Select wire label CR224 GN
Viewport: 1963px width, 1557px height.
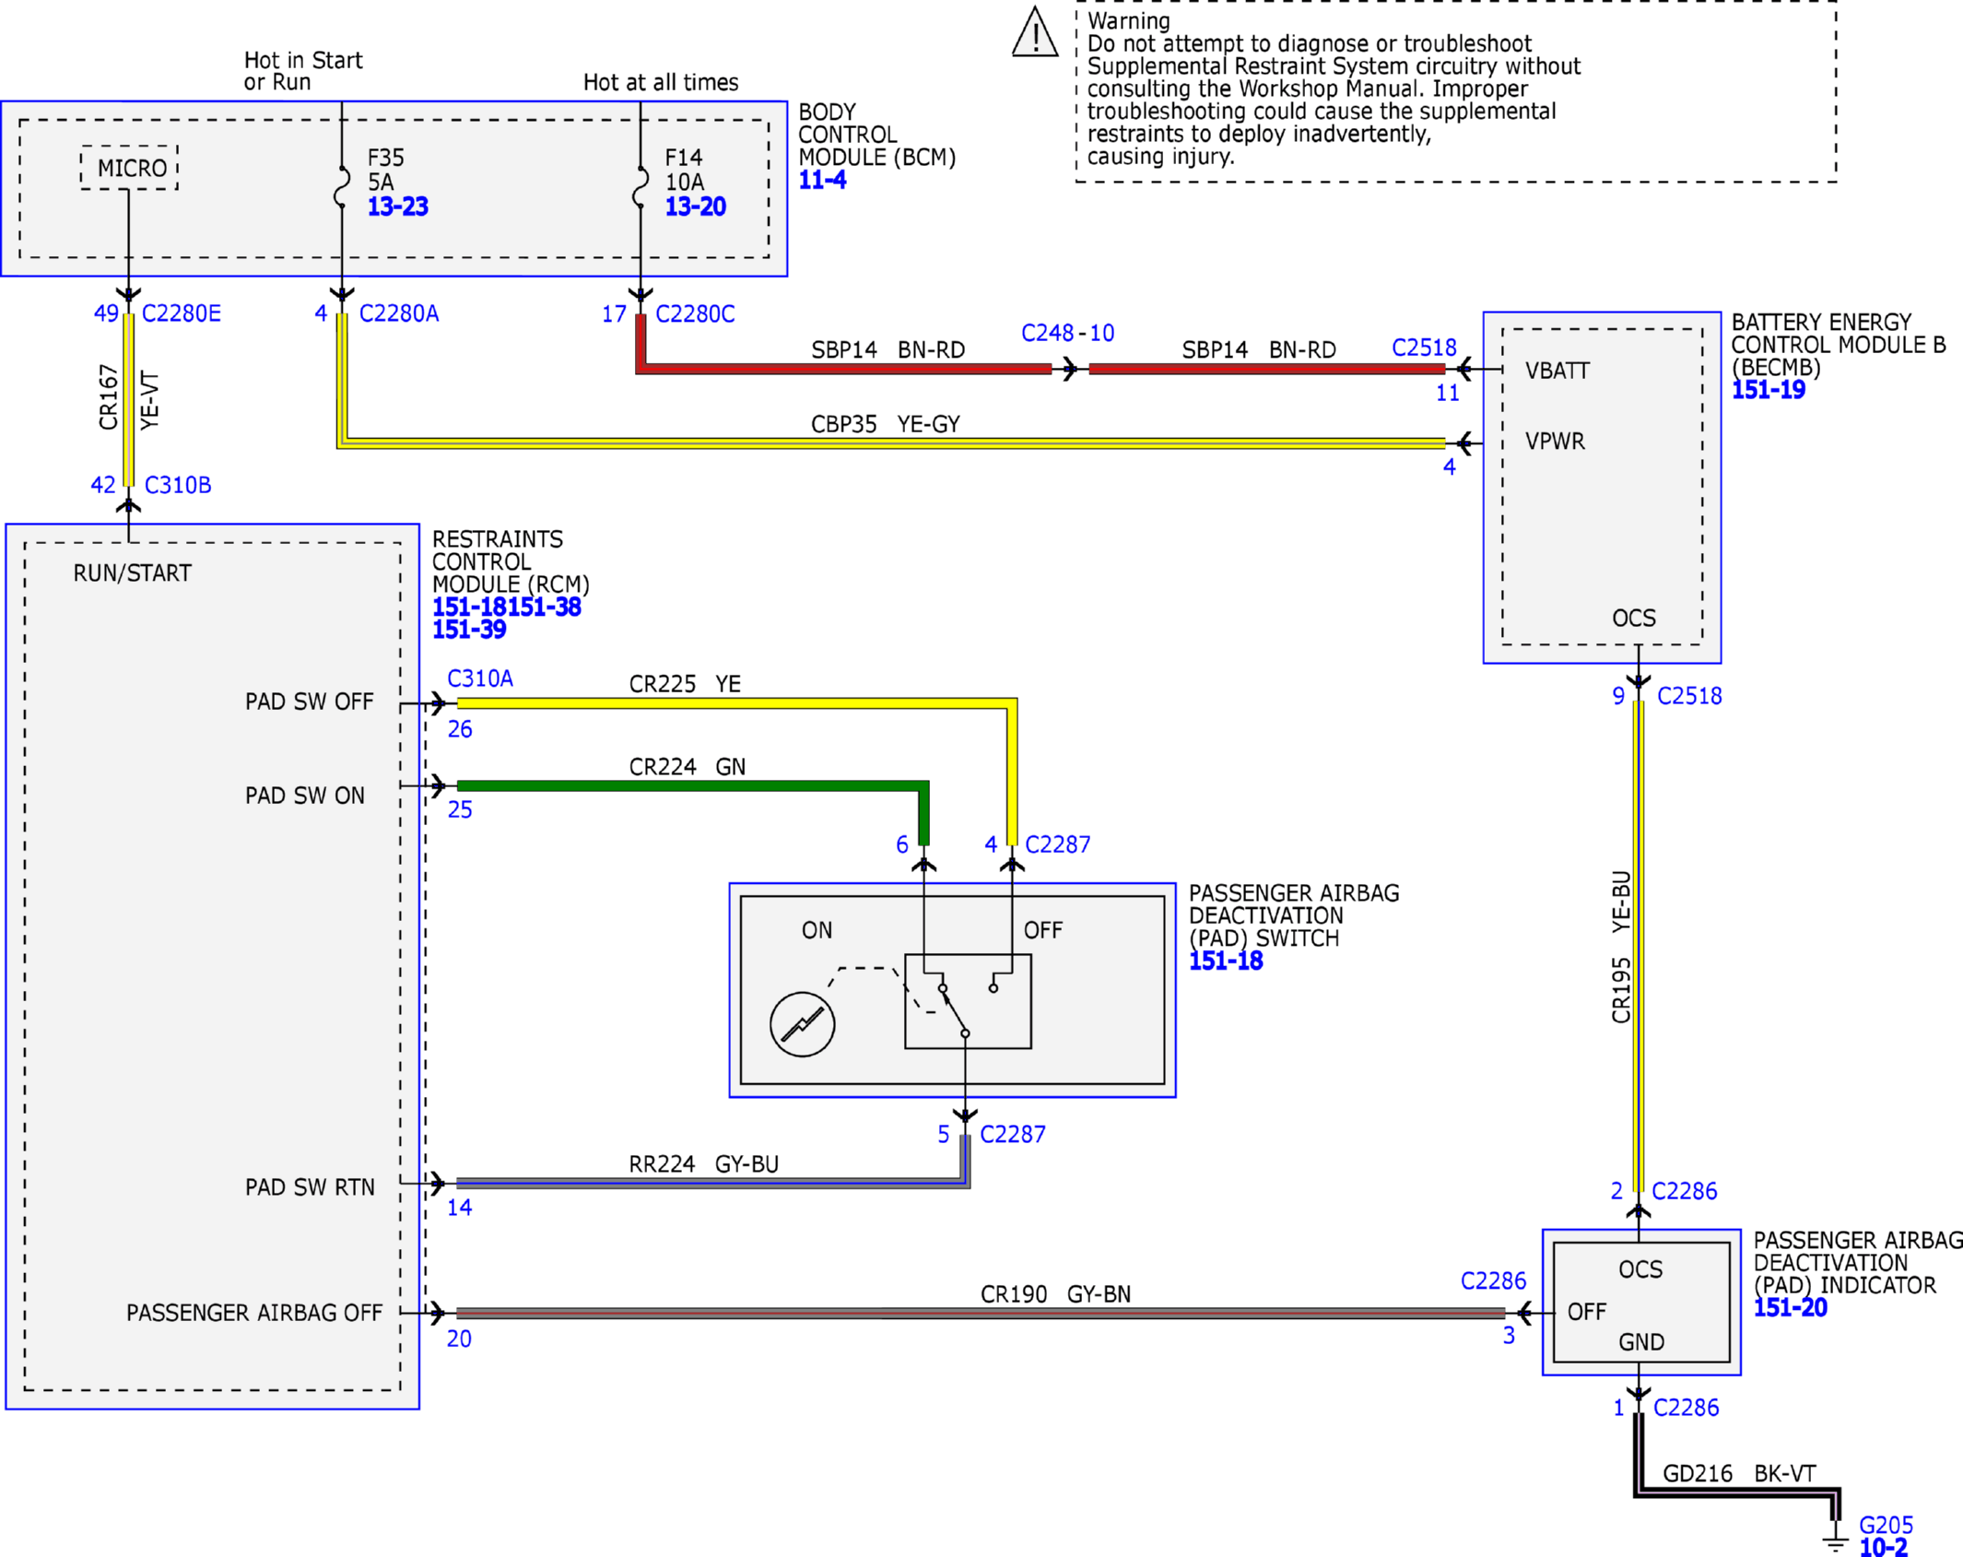pyautogui.click(x=688, y=767)
